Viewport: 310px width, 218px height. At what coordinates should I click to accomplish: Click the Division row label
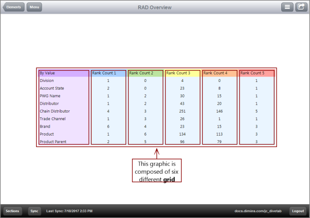coord(47,81)
